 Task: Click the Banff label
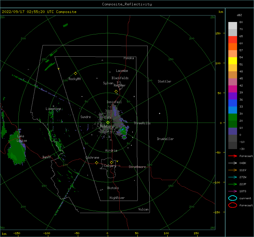pyautogui.click(x=47, y=157)
